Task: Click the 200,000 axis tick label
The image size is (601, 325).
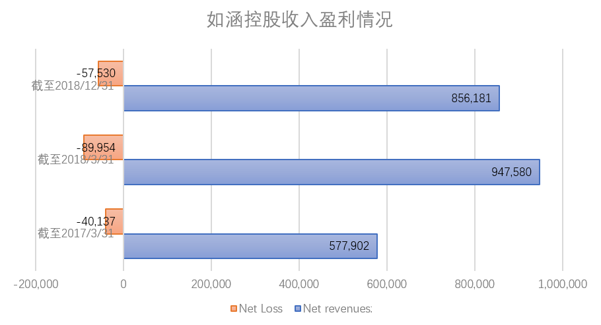Action: tap(211, 284)
